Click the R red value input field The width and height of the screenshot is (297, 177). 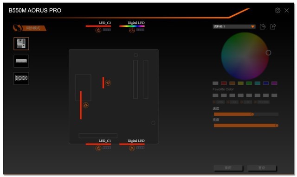pos(220,102)
